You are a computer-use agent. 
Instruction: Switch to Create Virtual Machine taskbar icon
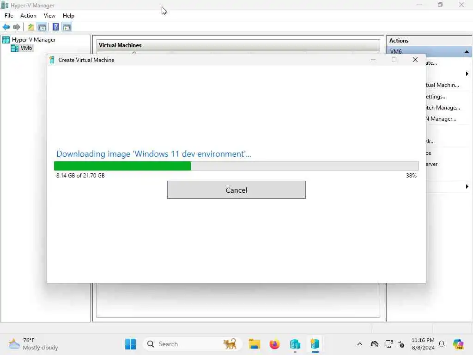[315, 344]
